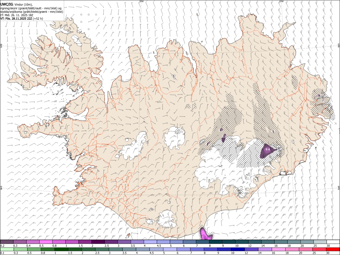Click the 'VT: Fös. 28.11.2025 22Z' valid time text
Image resolution: width=340 pixels, height=255 pixels.
[x=16, y=19]
